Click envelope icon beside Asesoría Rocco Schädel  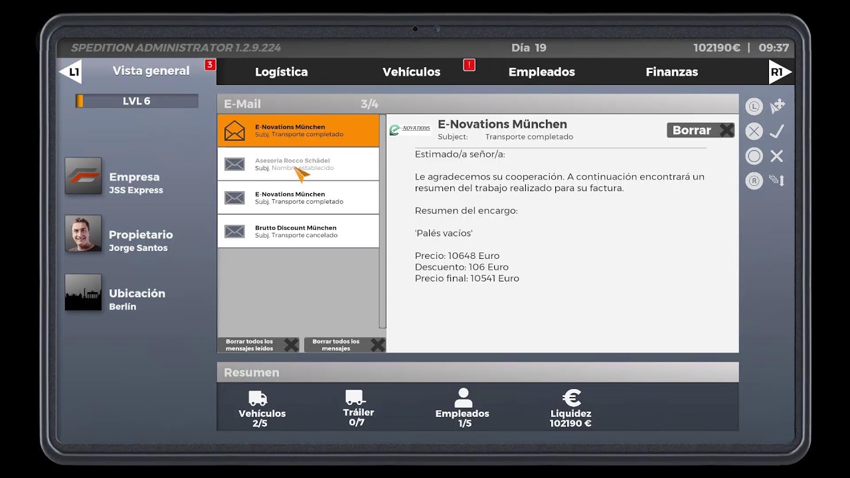tap(234, 164)
